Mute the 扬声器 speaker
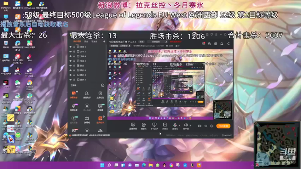This screenshot has height=169, width=301. tap(185, 126)
